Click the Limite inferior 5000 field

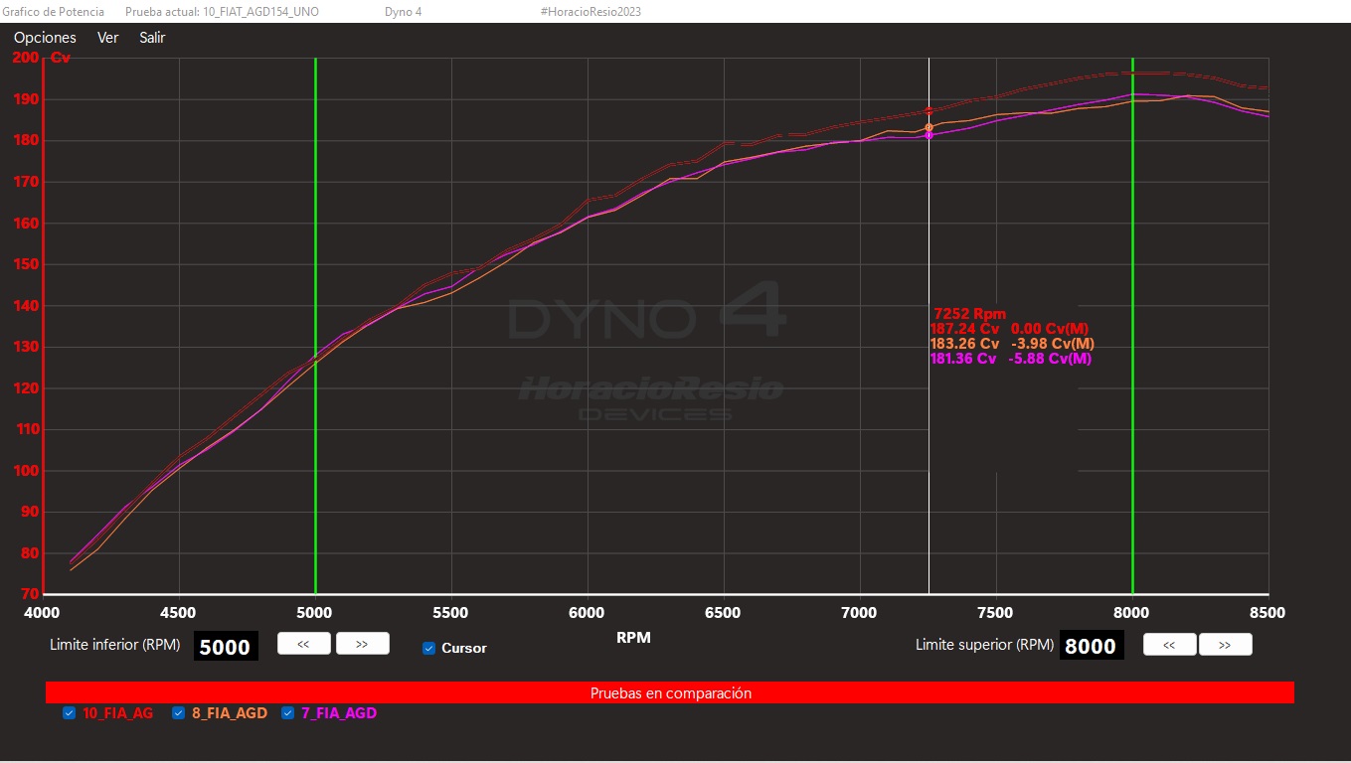point(225,647)
